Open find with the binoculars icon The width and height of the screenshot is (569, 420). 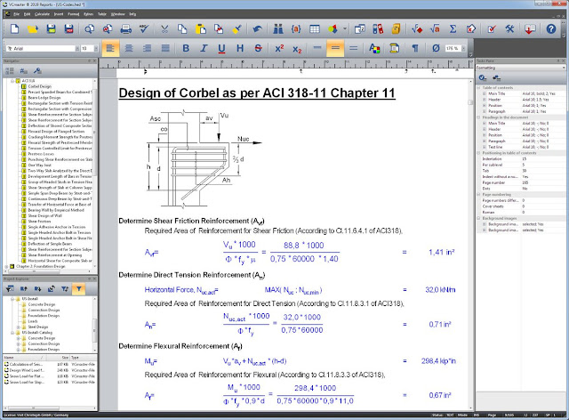(278, 28)
